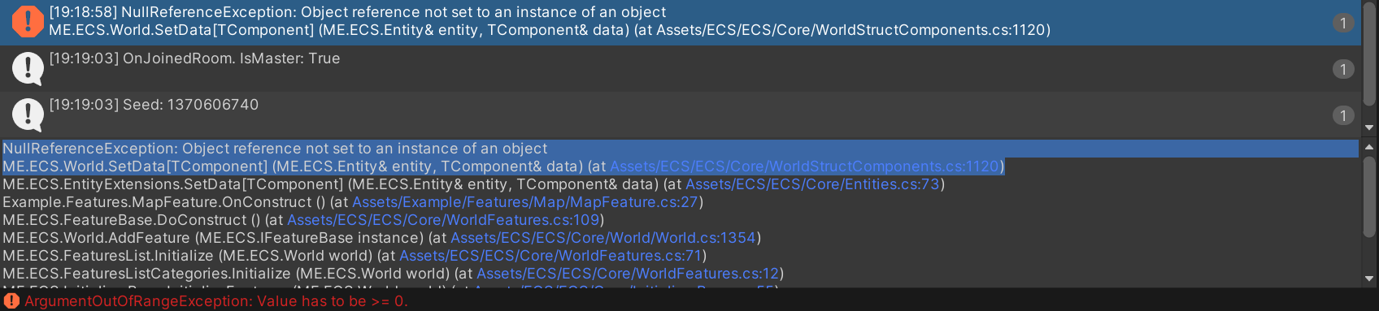Click the red error icon in status bar
The width and height of the screenshot is (1379, 311).
(11, 301)
